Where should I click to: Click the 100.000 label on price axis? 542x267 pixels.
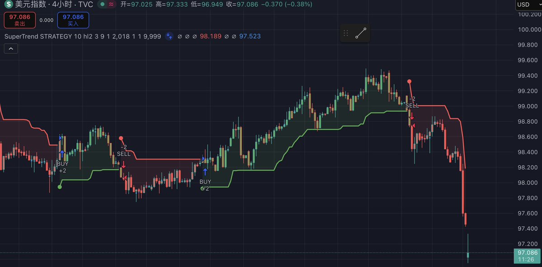pos(529,30)
